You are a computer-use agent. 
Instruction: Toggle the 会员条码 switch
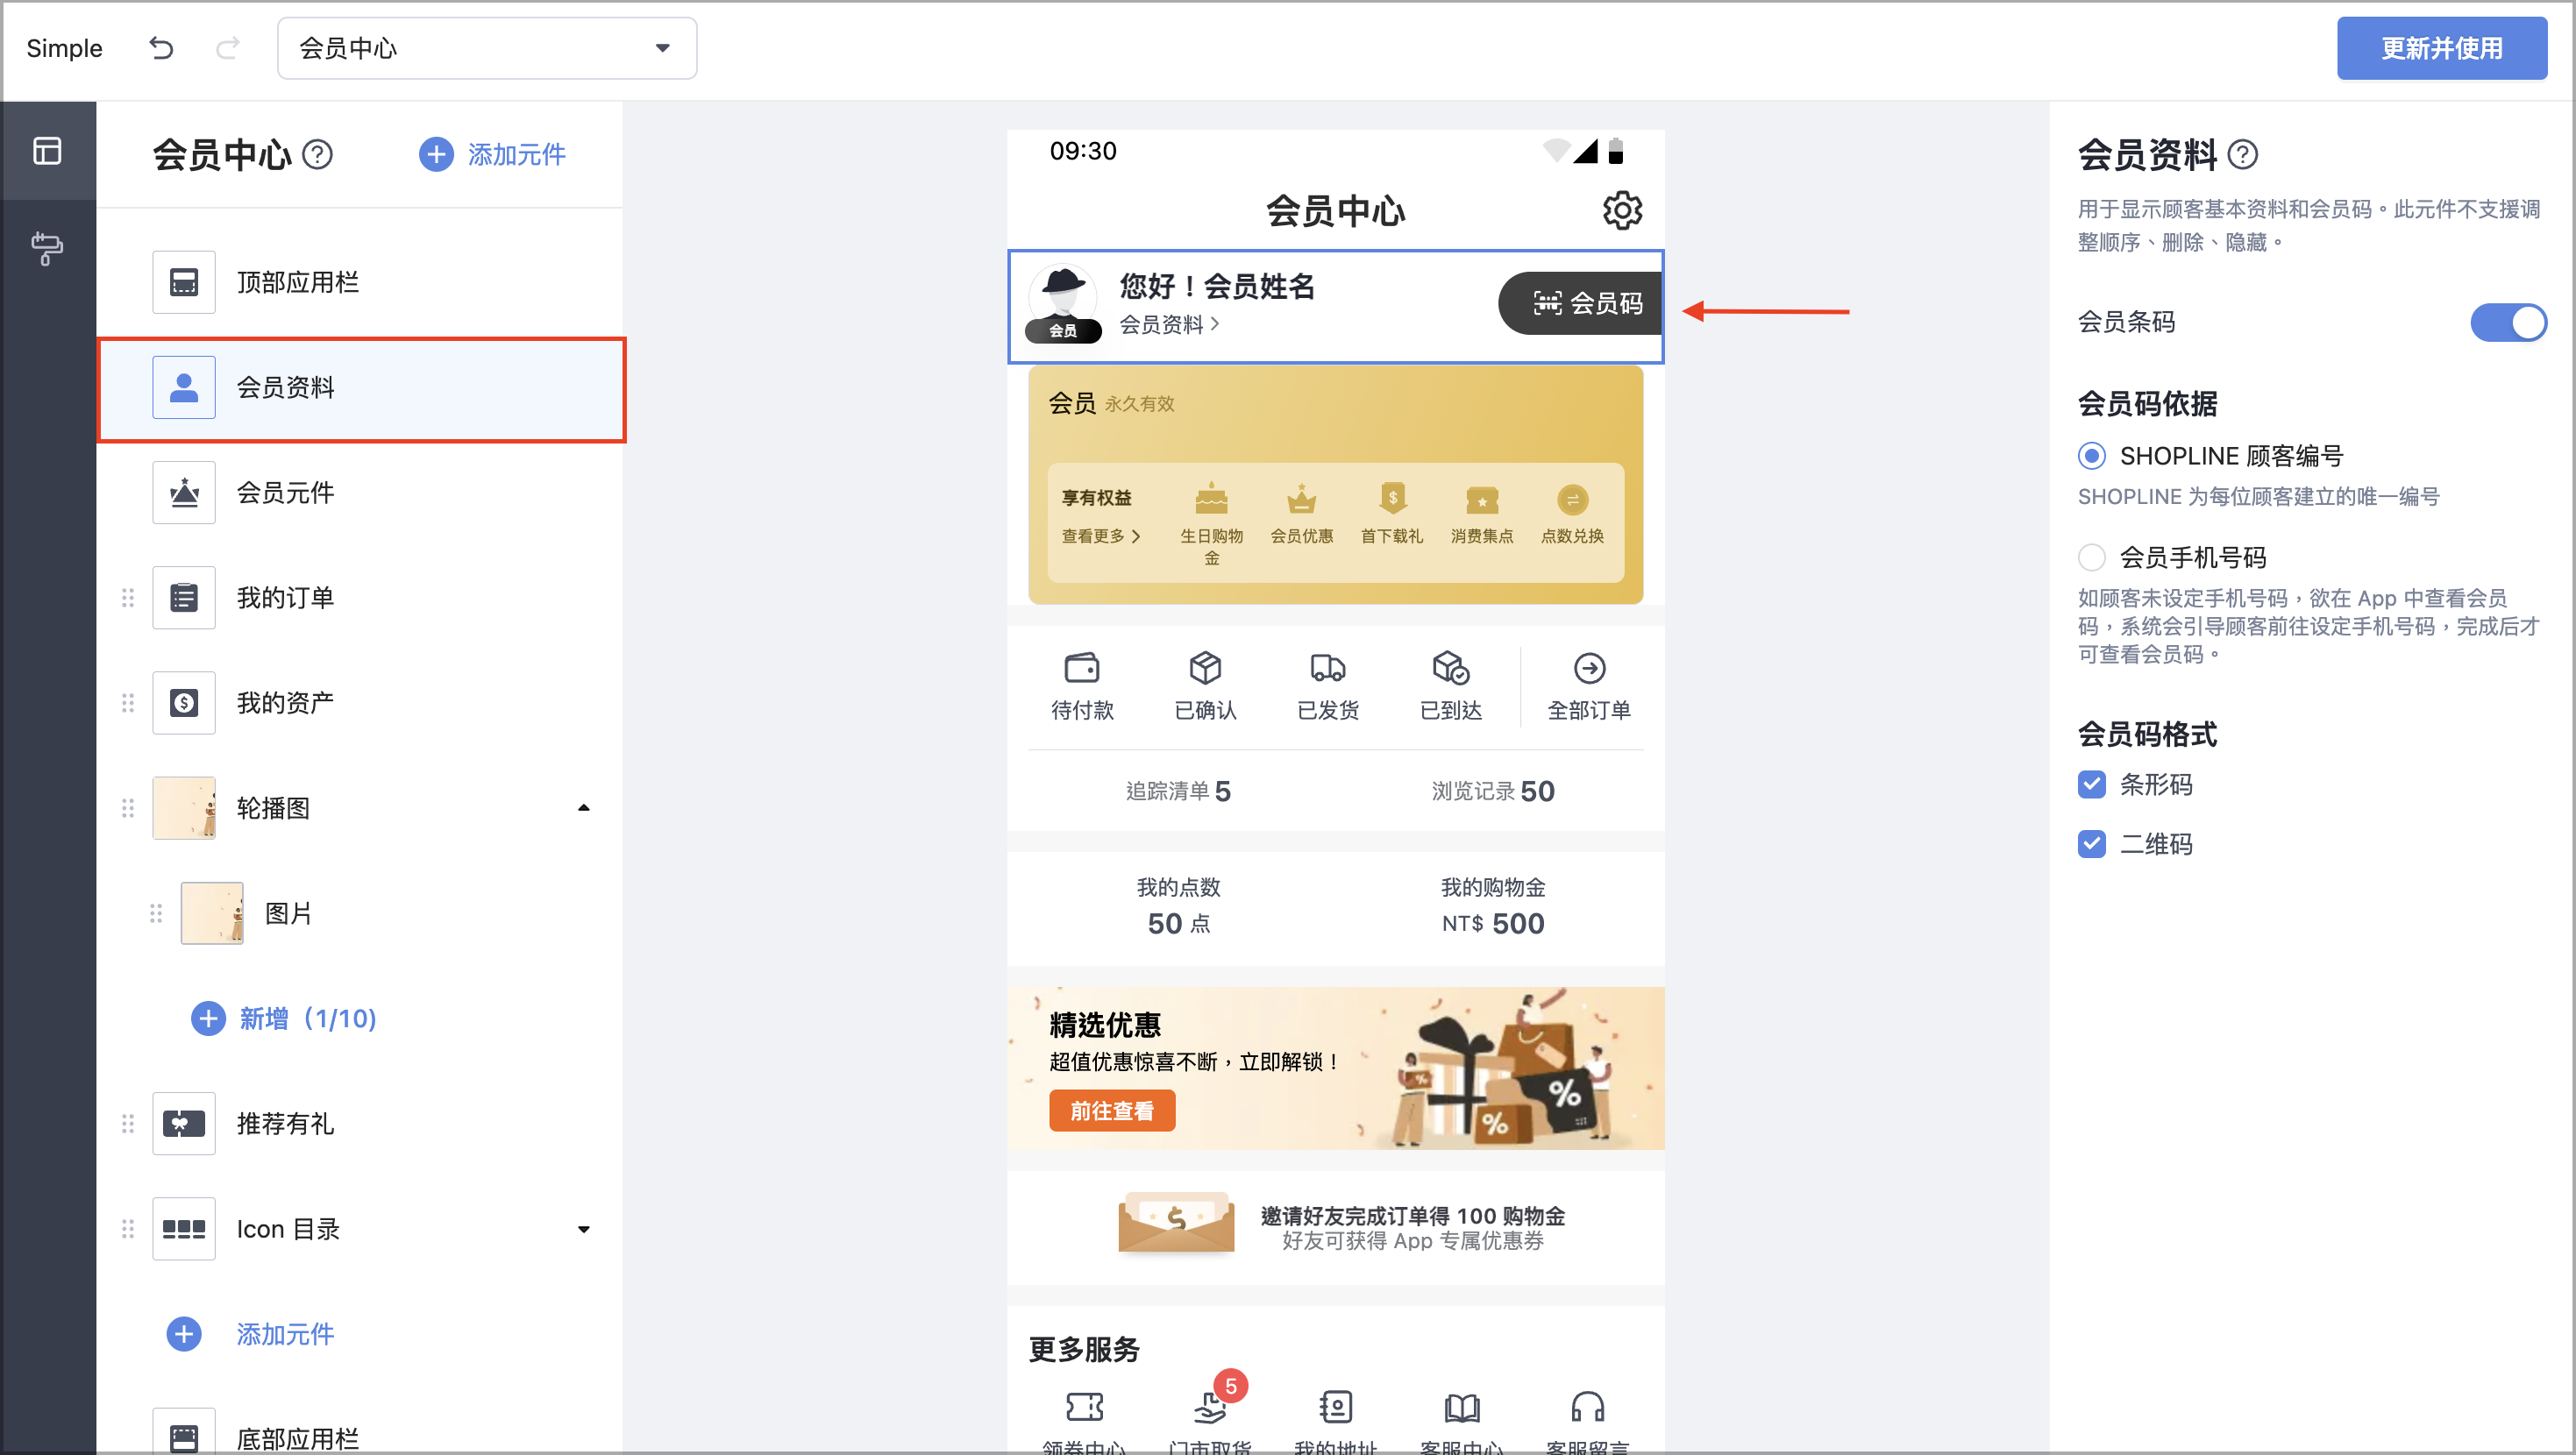[x=2508, y=322]
